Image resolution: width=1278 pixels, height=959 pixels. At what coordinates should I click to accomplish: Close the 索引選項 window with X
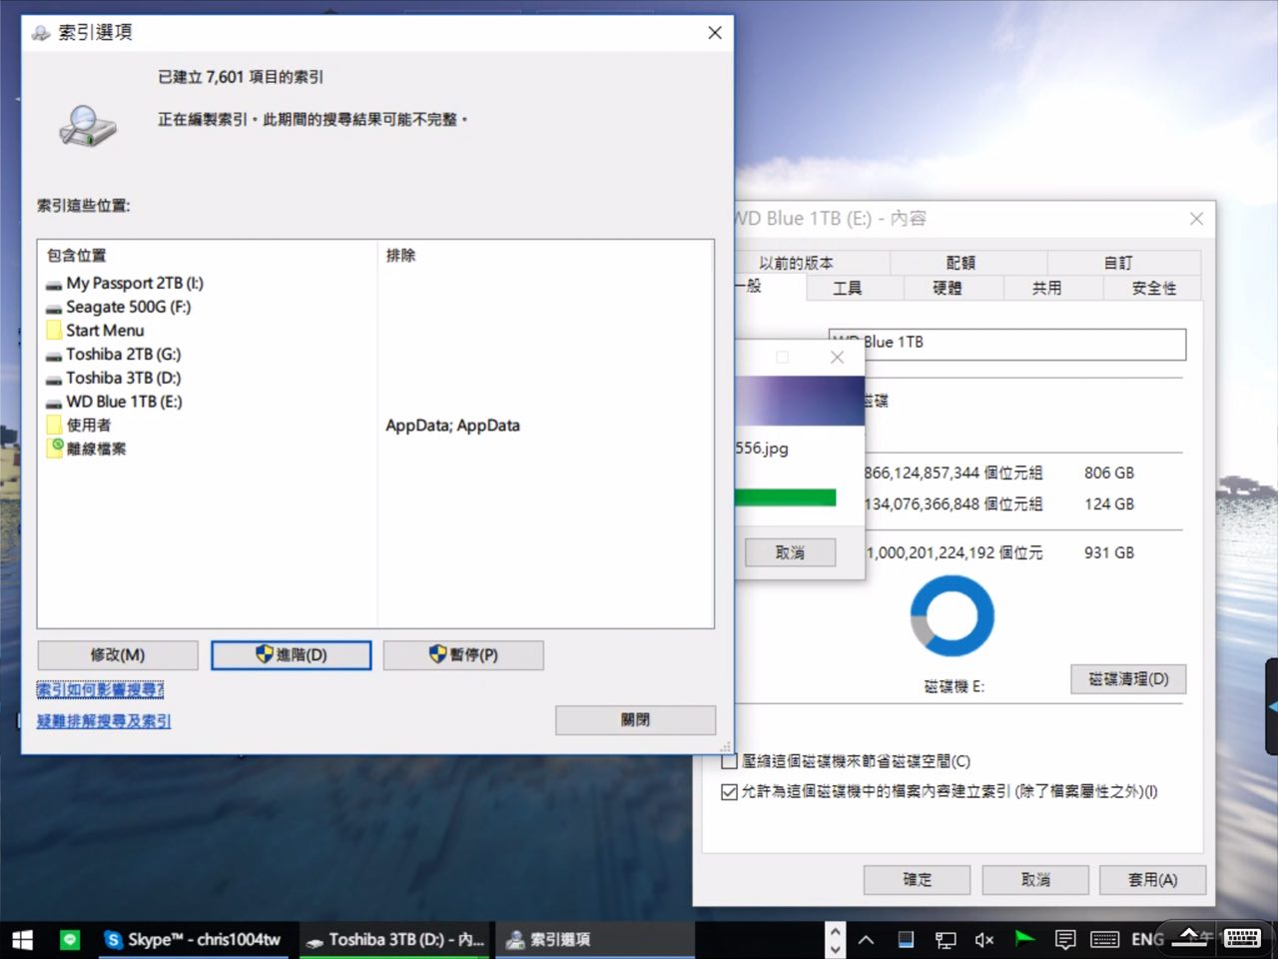tap(715, 33)
